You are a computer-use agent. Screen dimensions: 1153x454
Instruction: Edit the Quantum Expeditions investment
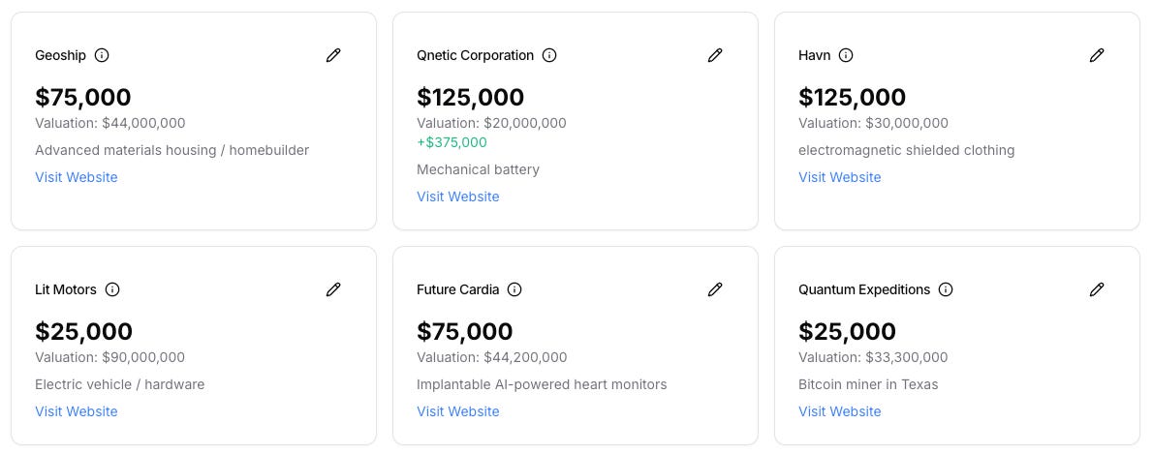point(1097,289)
